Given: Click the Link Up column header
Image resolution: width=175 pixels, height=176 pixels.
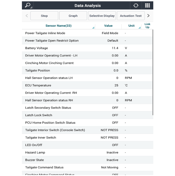Looking at the screenshot, I should point(147,25).
